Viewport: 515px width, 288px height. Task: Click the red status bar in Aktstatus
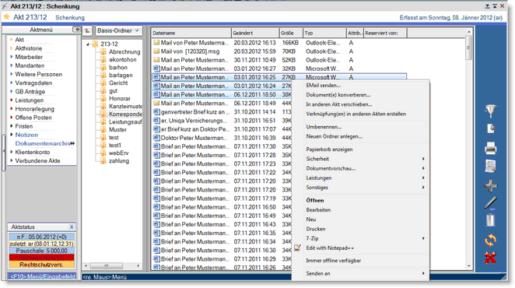coord(41,258)
